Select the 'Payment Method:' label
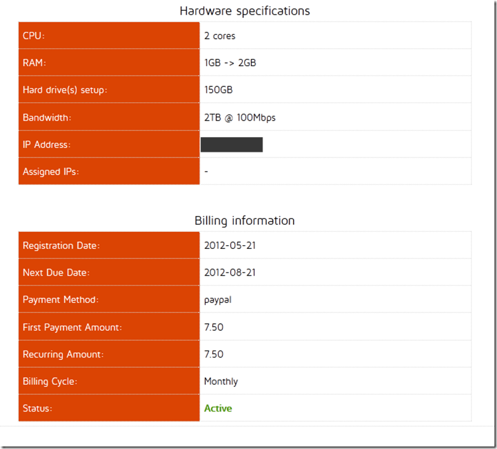This screenshot has height=449, width=497. pyautogui.click(x=60, y=300)
